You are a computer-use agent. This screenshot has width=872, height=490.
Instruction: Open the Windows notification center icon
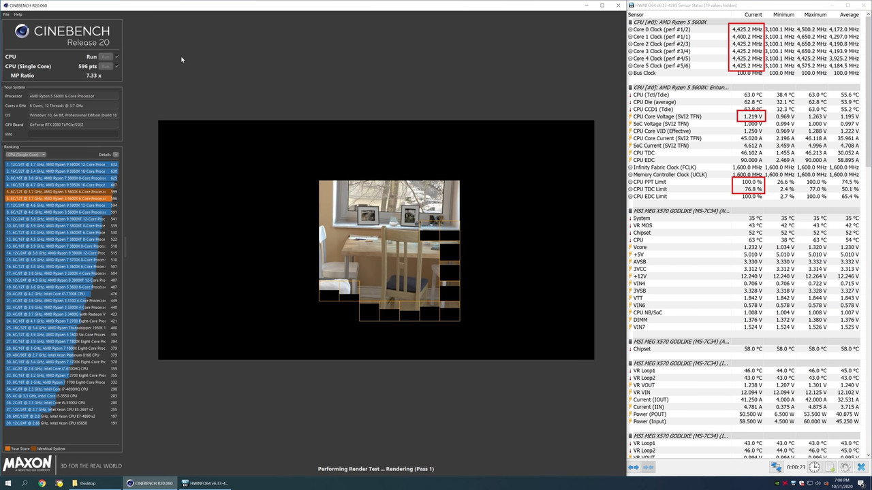pos(861,483)
